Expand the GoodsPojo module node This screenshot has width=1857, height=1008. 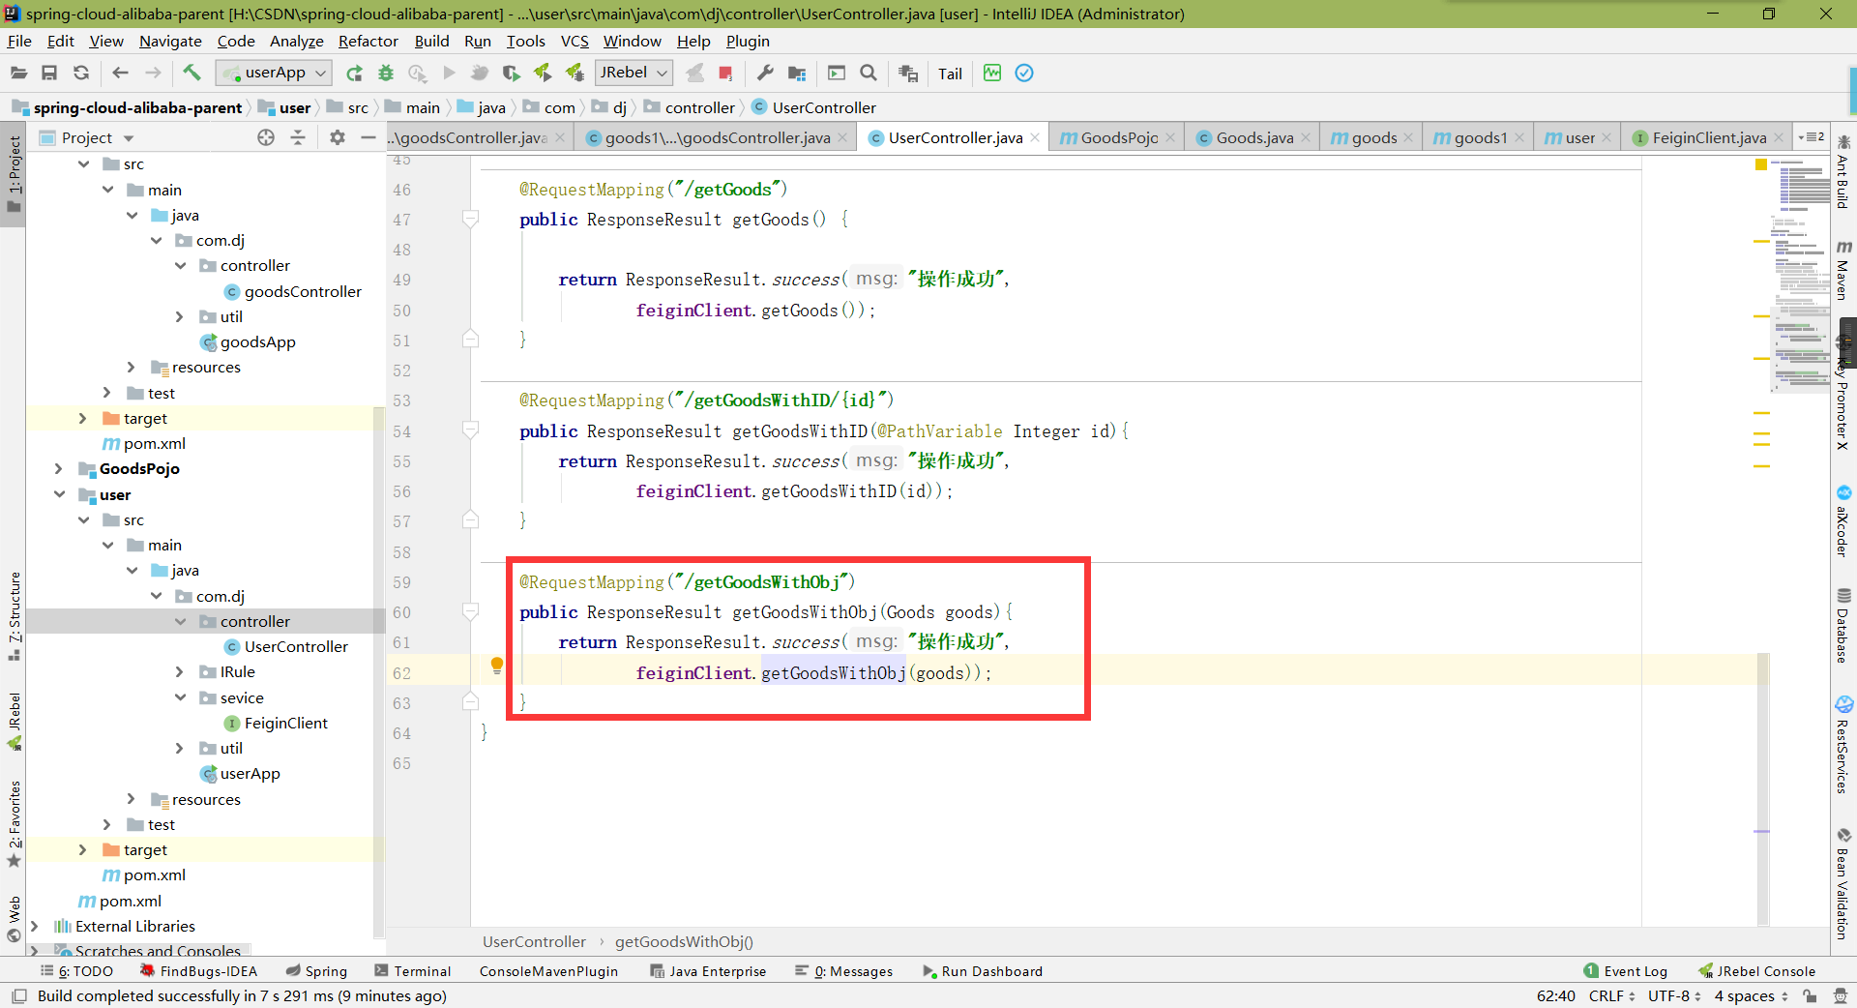click(x=58, y=469)
